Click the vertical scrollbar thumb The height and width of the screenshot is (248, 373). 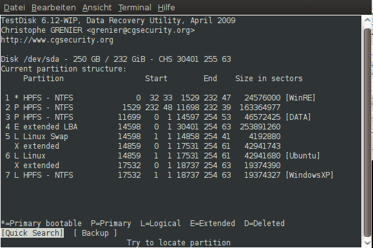pos(368,132)
